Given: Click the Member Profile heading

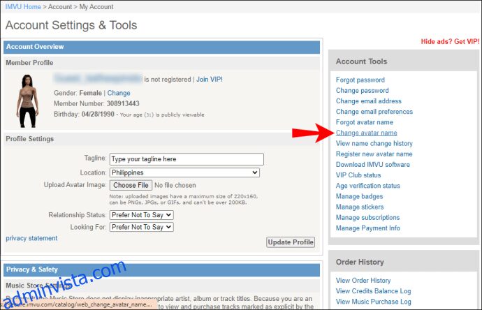Looking at the screenshot, I should (29, 63).
